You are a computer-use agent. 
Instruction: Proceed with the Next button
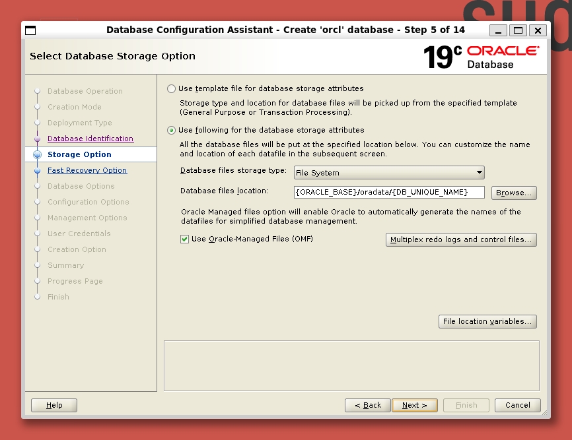pyautogui.click(x=414, y=405)
